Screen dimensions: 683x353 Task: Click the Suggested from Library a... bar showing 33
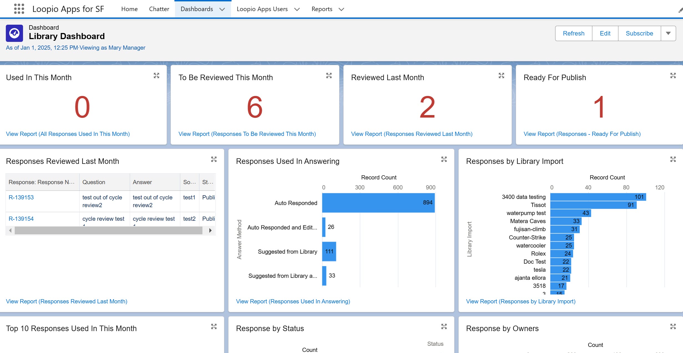[x=324, y=276]
